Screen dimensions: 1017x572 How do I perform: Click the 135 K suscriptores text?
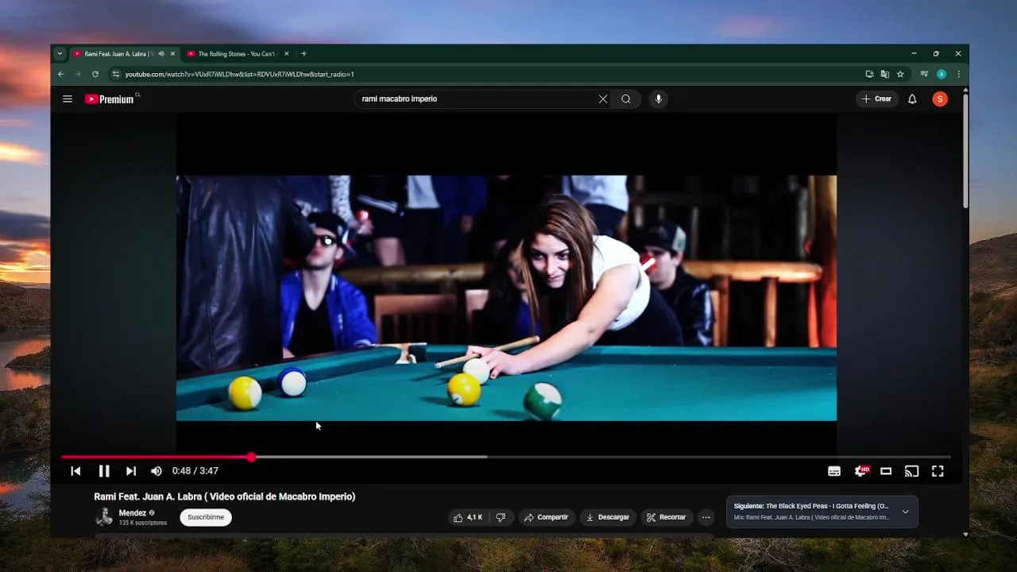[143, 523]
